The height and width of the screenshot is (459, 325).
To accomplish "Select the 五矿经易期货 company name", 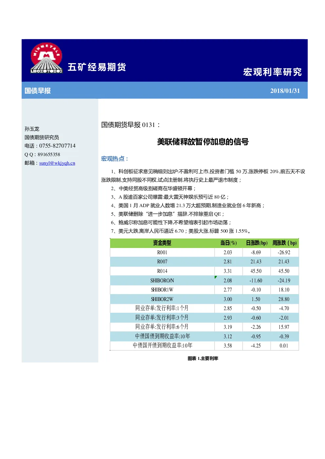I will (x=97, y=67).
